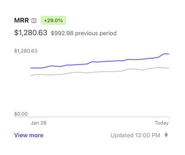The width and height of the screenshot is (185, 155).
Task: Click the Jan 26 axis label
Action: point(38,123)
